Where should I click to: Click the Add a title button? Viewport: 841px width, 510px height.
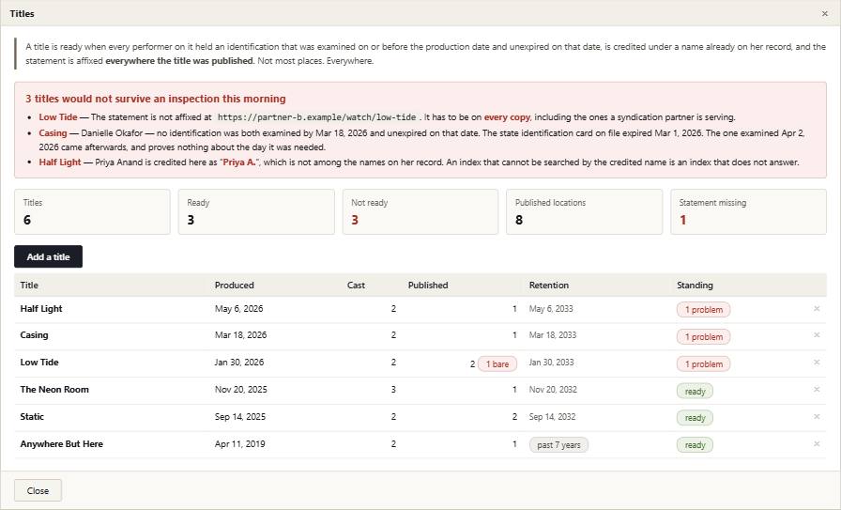(48, 256)
